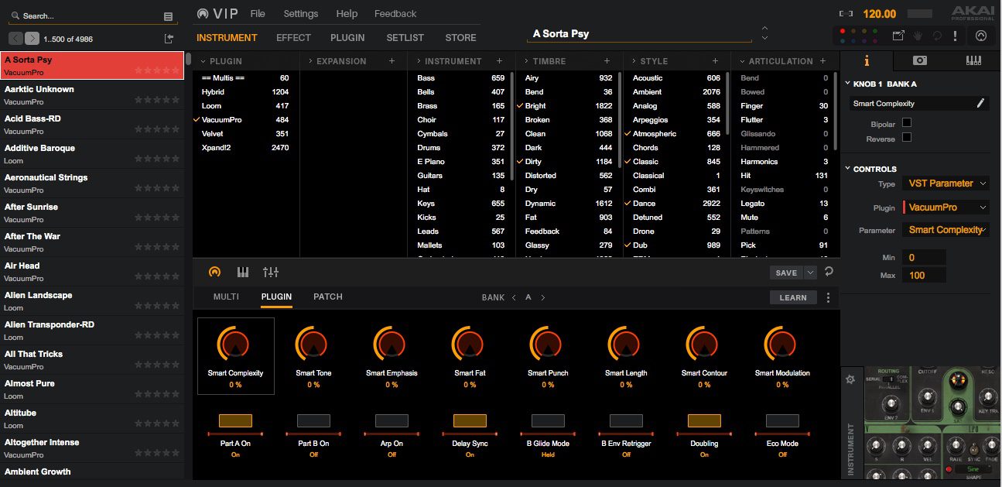Toggle the Part A On switch
Image resolution: width=1002 pixels, height=487 pixels.
[235, 420]
